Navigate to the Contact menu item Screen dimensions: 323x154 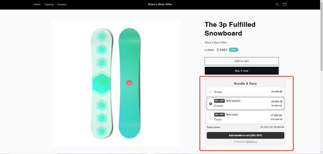(x=62, y=4)
